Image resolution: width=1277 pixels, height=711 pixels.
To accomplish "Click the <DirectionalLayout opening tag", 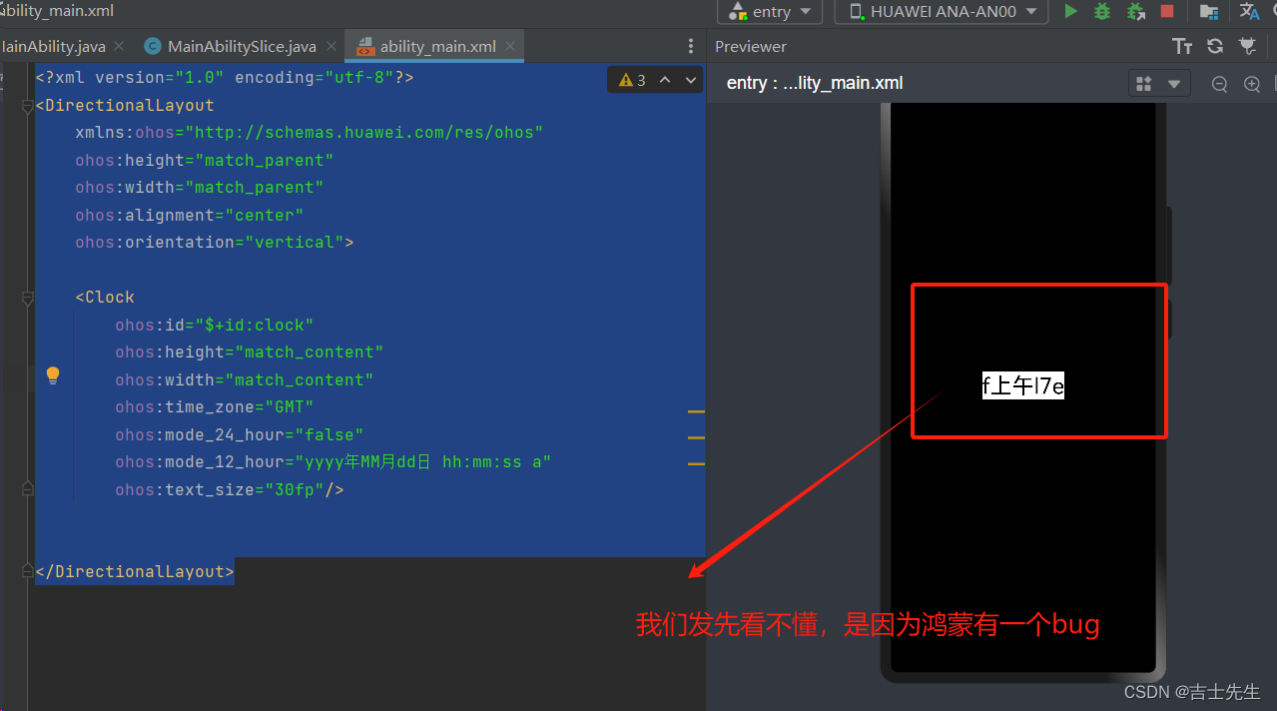I will coord(125,105).
